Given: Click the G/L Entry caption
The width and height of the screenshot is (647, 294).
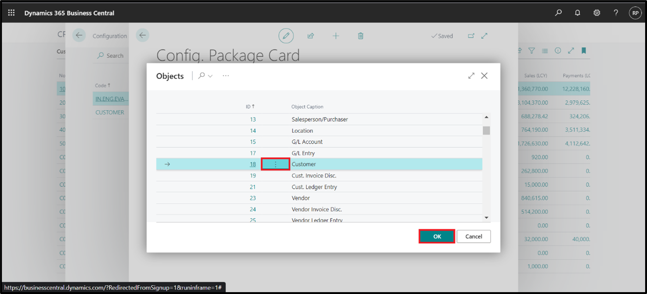Looking at the screenshot, I should (303, 153).
